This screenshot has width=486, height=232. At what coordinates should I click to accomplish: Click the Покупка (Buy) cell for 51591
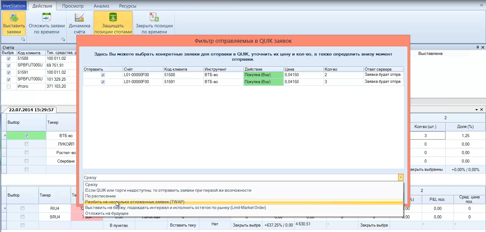tap(263, 82)
